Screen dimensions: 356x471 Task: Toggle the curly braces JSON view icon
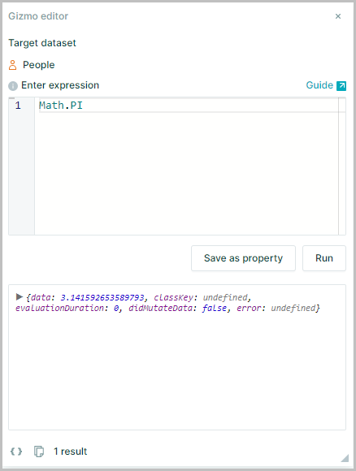(16, 452)
